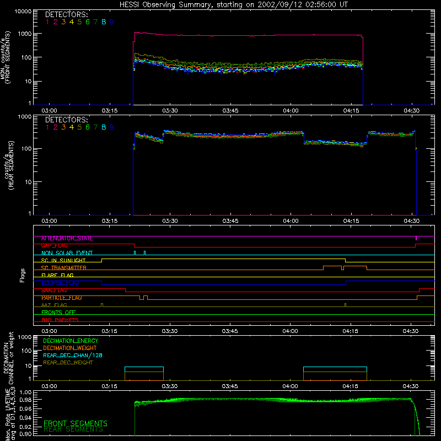
Task: Click the BAD_PACKETS flag label
Action: click(60, 320)
